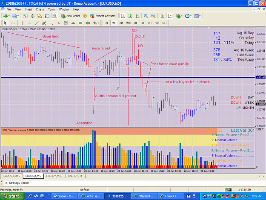The width and height of the screenshot is (266, 200).
Task: Select the Equidistant Channel tool
Action: click(44, 23)
